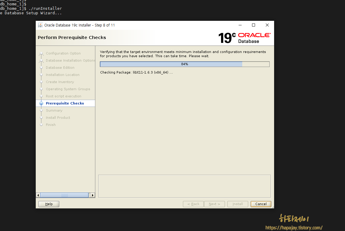Click the Cancel button
345x231 pixels.
261,204
